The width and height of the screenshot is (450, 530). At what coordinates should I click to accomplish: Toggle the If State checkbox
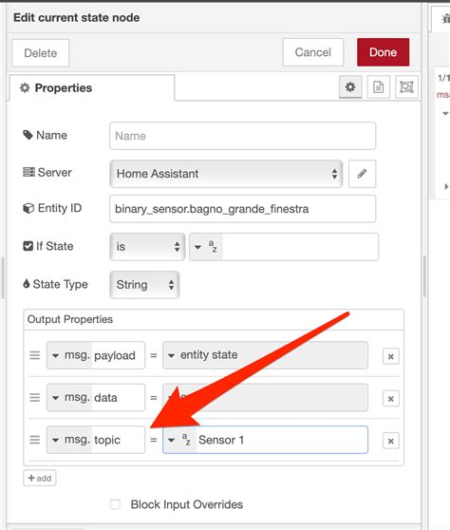point(28,246)
